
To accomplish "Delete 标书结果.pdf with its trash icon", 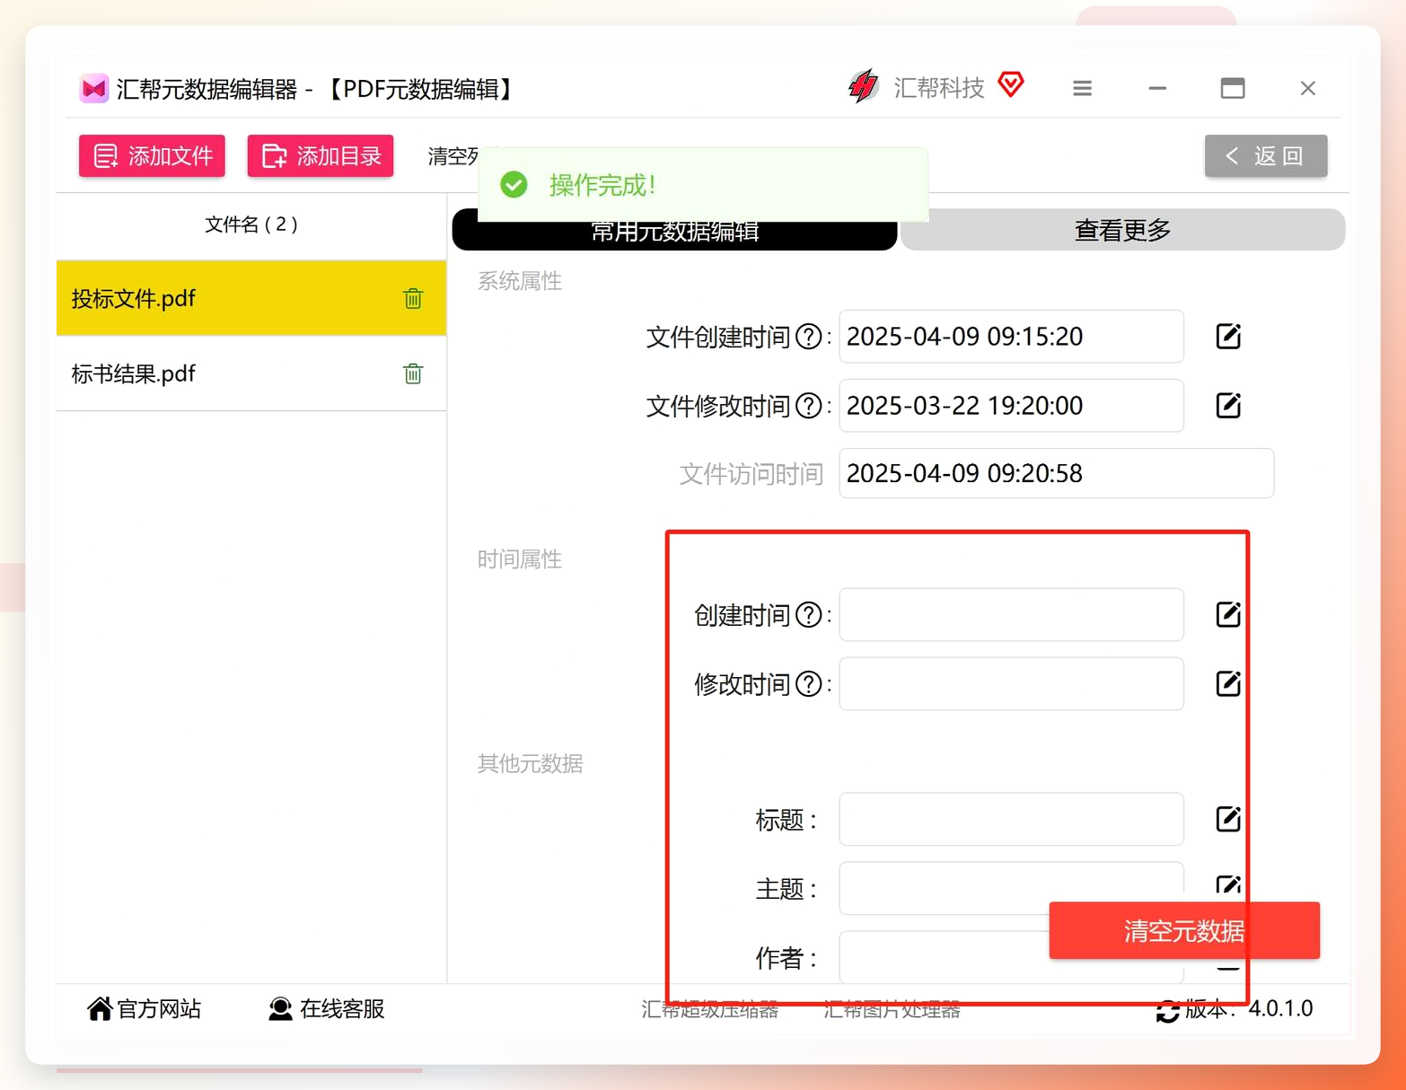I will click(413, 374).
